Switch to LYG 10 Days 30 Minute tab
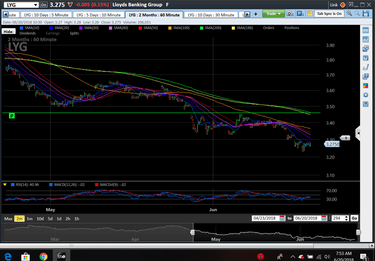 pos(211,15)
